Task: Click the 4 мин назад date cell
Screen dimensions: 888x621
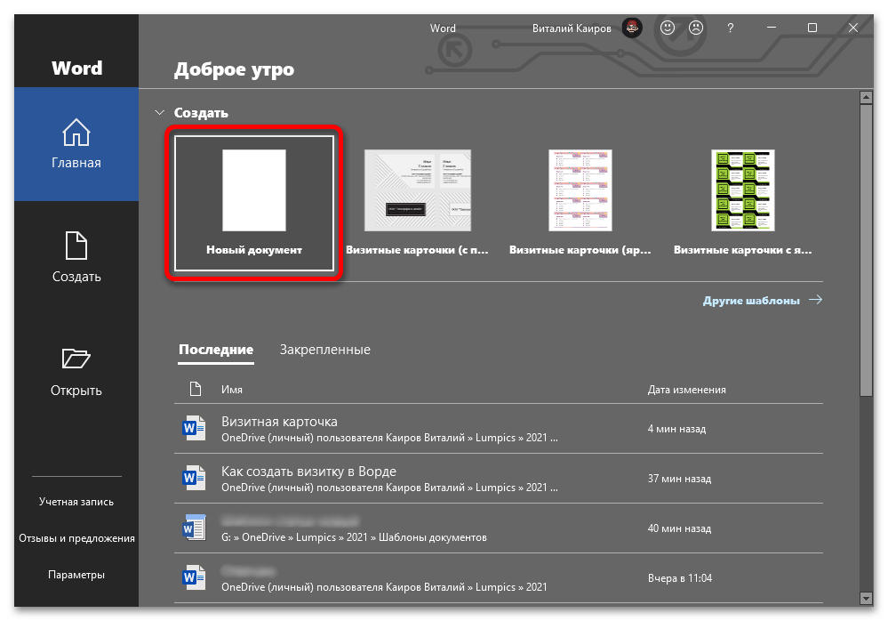Action: [x=676, y=429]
